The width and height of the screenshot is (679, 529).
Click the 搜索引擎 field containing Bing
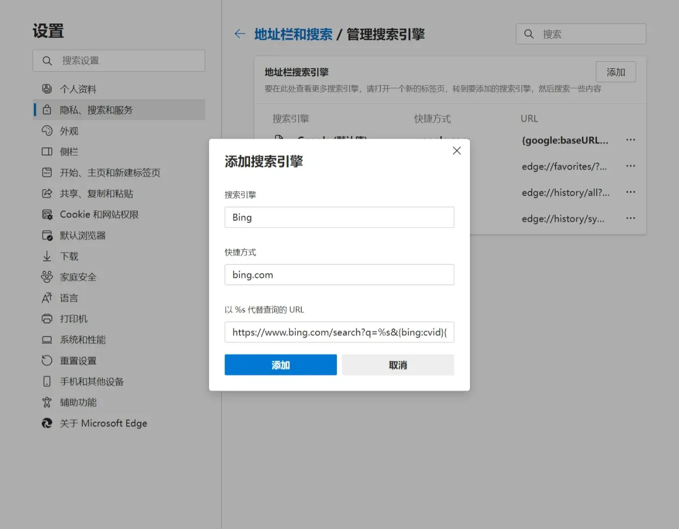pyautogui.click(x=339, y=217)
